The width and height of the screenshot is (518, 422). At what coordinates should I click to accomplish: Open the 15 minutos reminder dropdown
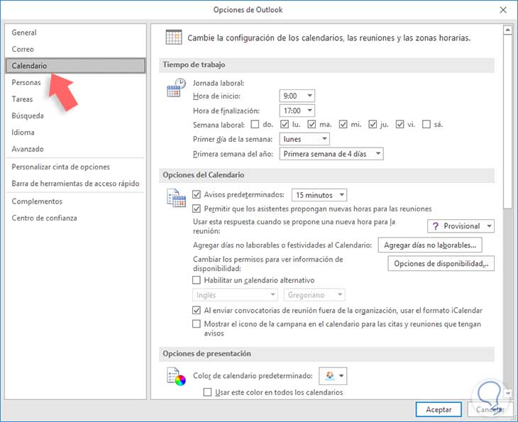pyautogui.click(x=319, y=195)
